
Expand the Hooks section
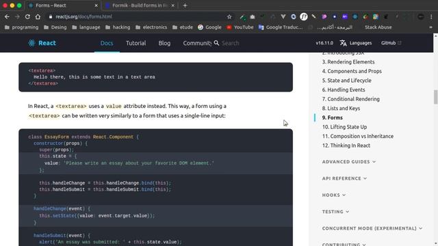pyautogui.click(x=333, y=195)
